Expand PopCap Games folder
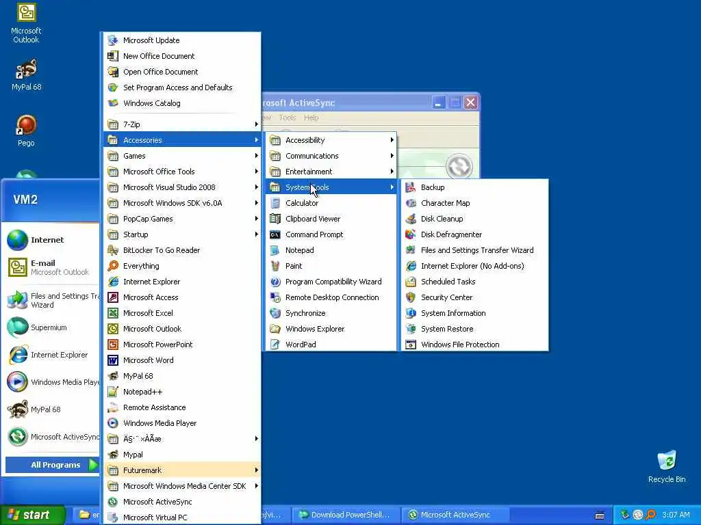The height and width of the screenshot is (525, 701). 182,219
